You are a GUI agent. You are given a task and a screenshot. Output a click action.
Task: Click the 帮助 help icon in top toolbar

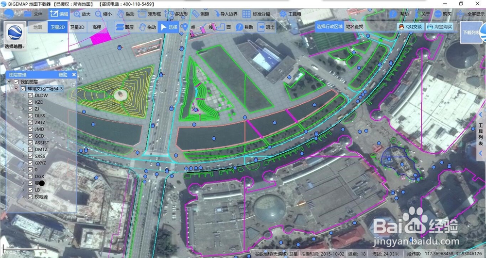pyautogui.click(x=393, y=14)
